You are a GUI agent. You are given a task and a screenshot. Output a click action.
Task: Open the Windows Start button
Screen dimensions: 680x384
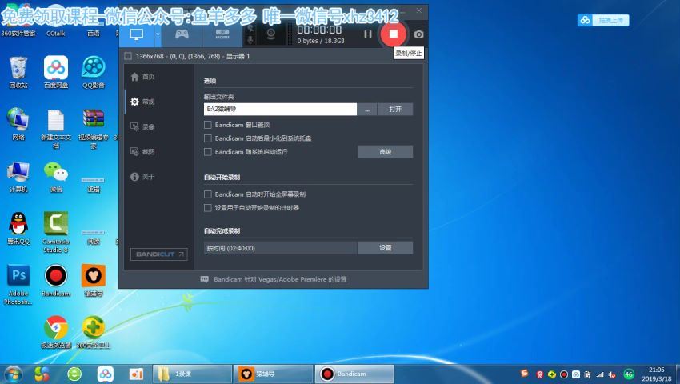point(13,374)
